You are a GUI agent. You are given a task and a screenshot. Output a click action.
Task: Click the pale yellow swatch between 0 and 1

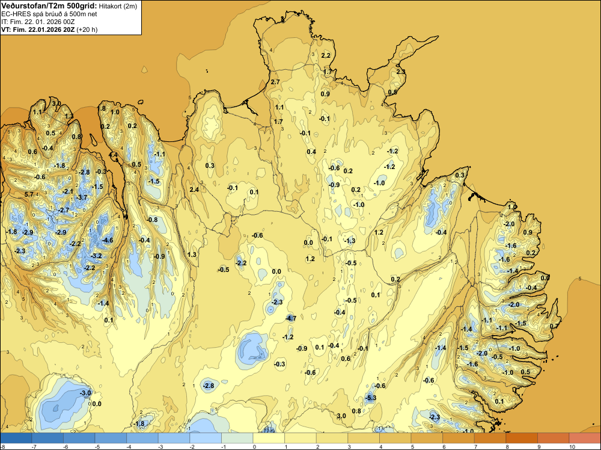[x=269, y=438]
